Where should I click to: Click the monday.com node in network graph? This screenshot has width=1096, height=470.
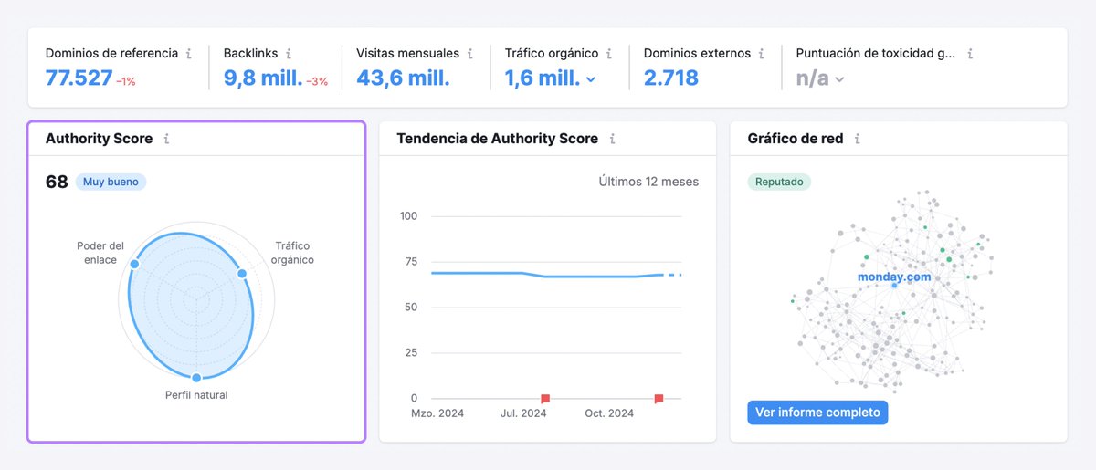tap(894, 286)
